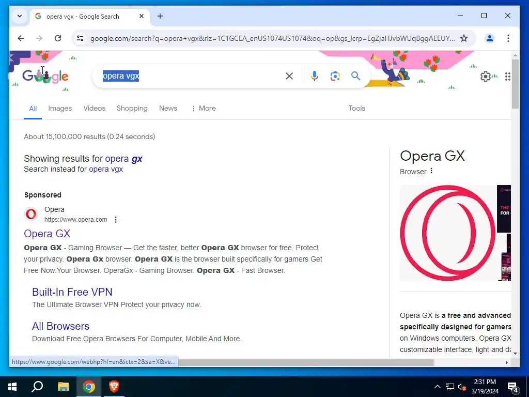Bookmark this tab with the star icon

pyautogui.click(x=464, y=38)
